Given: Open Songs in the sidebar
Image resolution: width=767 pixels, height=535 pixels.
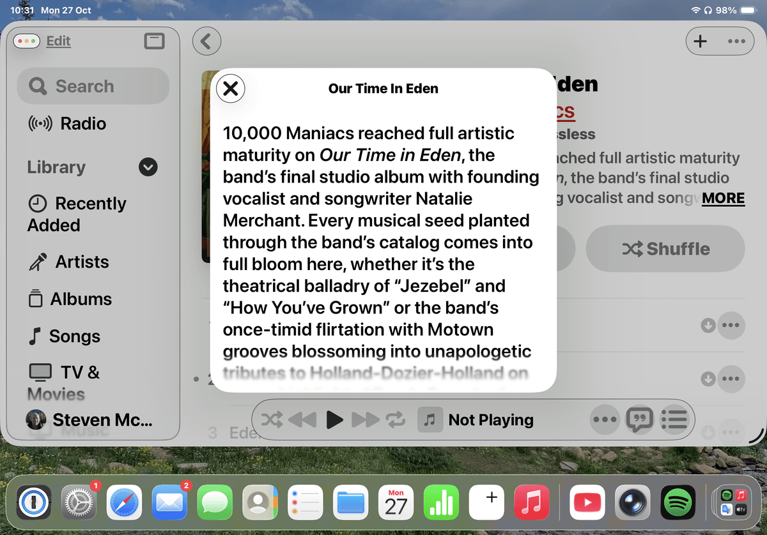Looking at the screenshot, I should coord(64,336).
